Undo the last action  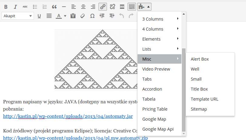(x=121, y=16)
